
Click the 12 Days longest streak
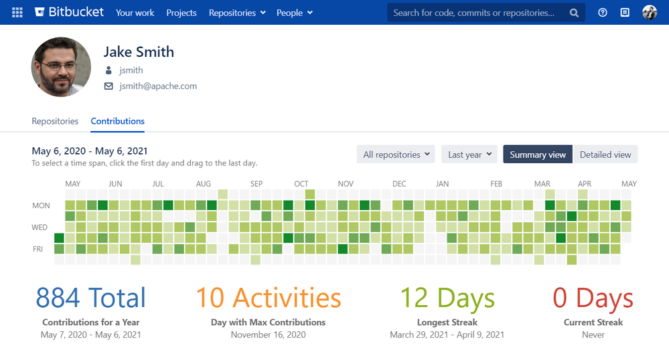[447, 298]
